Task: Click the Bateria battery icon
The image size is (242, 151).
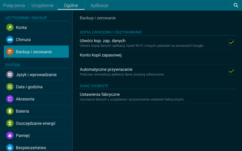Action: [10, 111]
